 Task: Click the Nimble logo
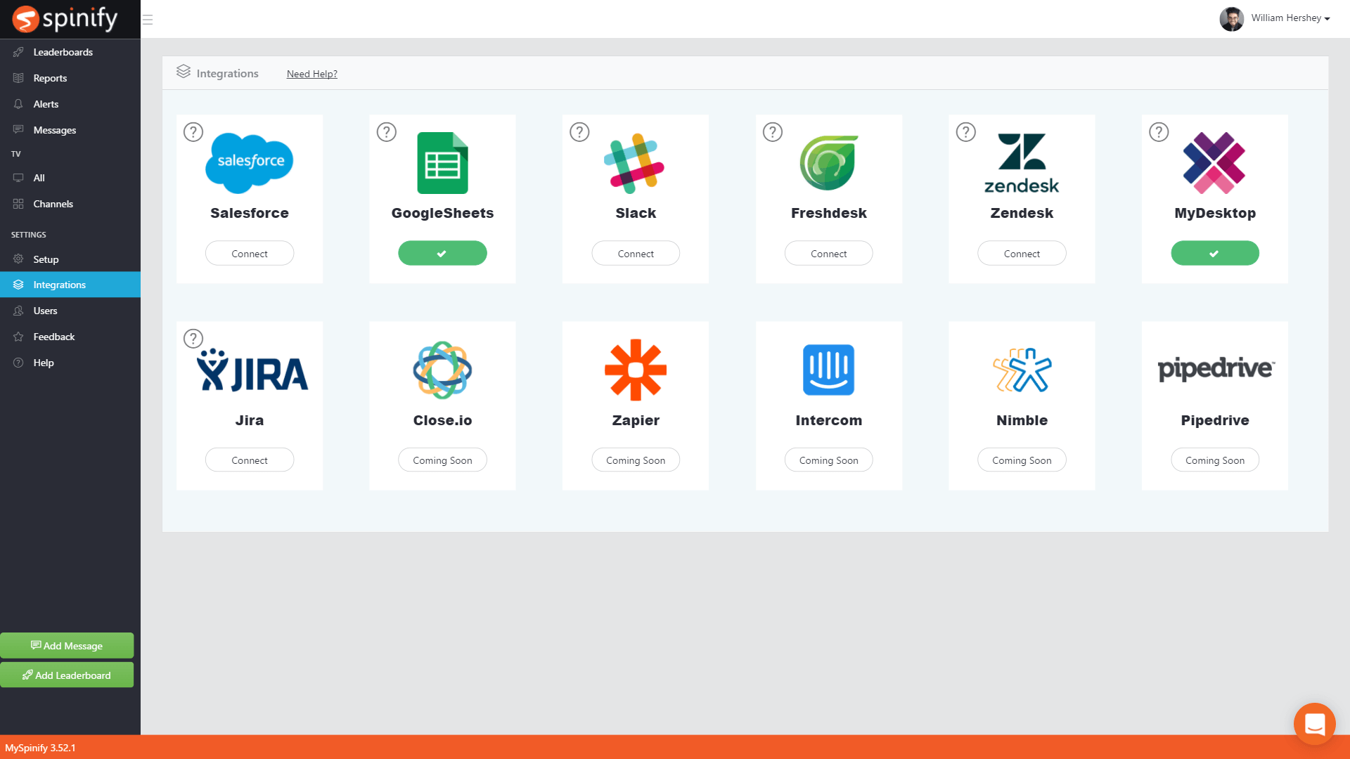(x=1022, y=370)
